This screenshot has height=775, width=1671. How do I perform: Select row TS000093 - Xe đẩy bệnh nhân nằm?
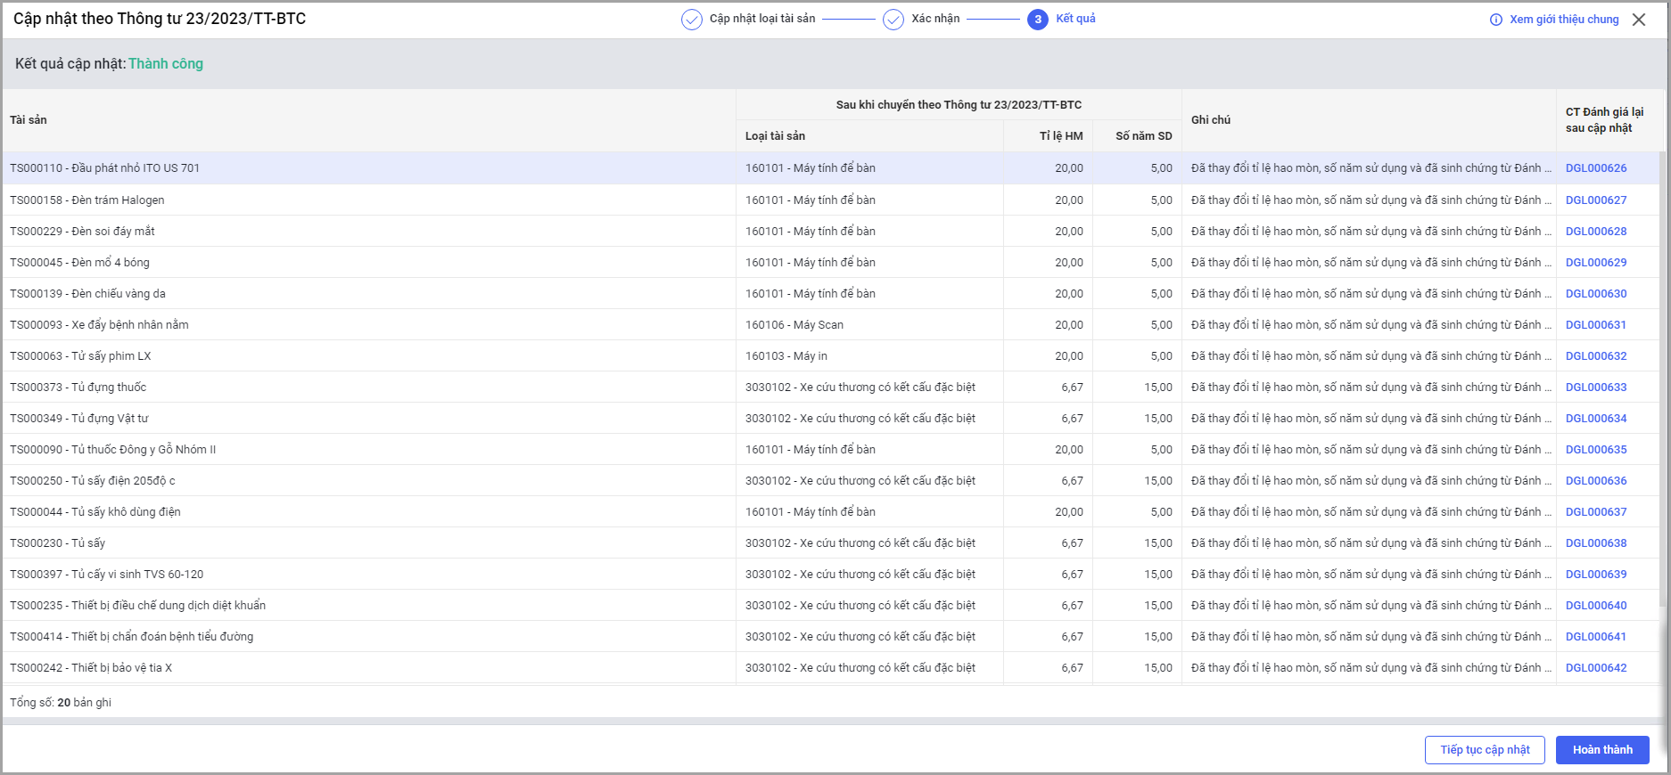tap(100, 325)
